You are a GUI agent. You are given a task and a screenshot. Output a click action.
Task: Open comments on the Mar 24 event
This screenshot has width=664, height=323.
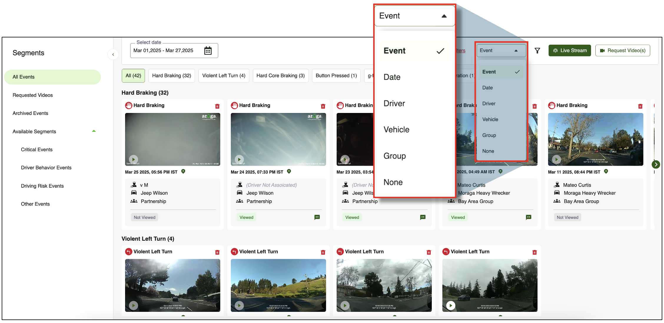[317, 217]
